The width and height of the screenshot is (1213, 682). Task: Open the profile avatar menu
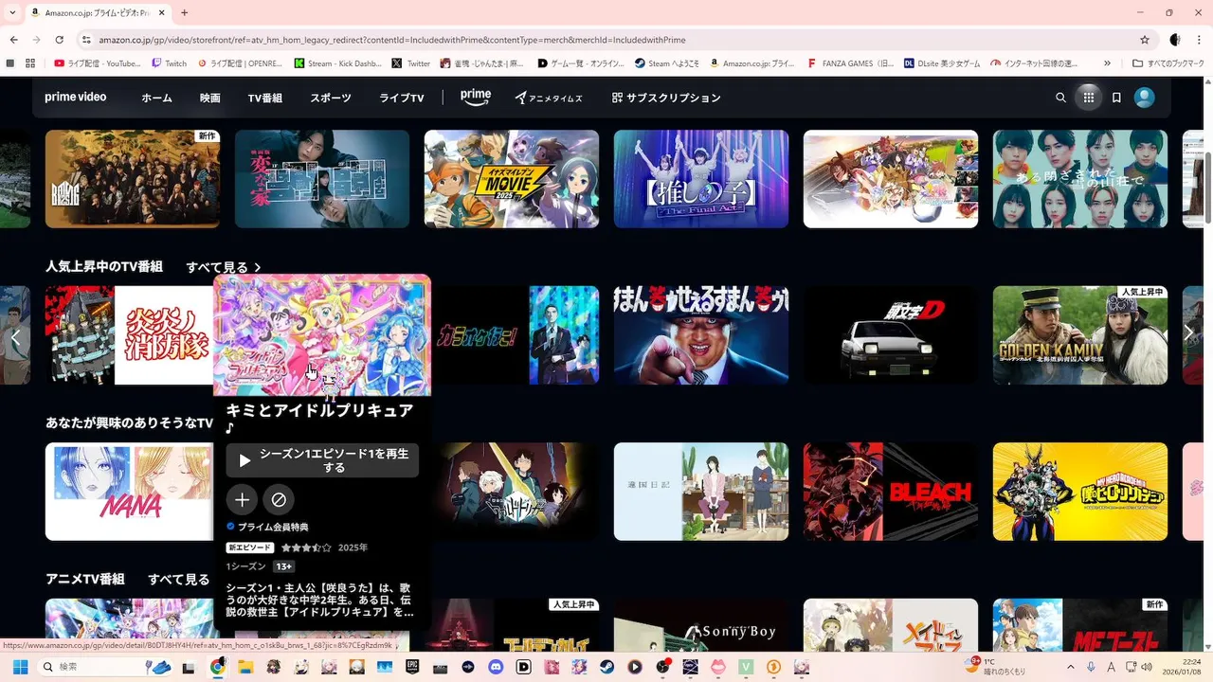click(1145, 98)
